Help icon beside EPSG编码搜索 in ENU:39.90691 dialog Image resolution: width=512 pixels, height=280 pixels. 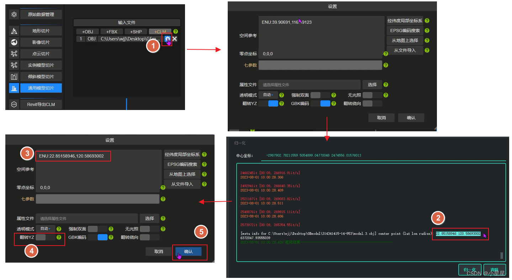(x=427, y=31)
